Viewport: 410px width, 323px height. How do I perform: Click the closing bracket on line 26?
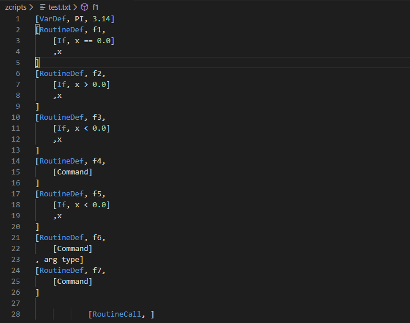tap(37, 292)
